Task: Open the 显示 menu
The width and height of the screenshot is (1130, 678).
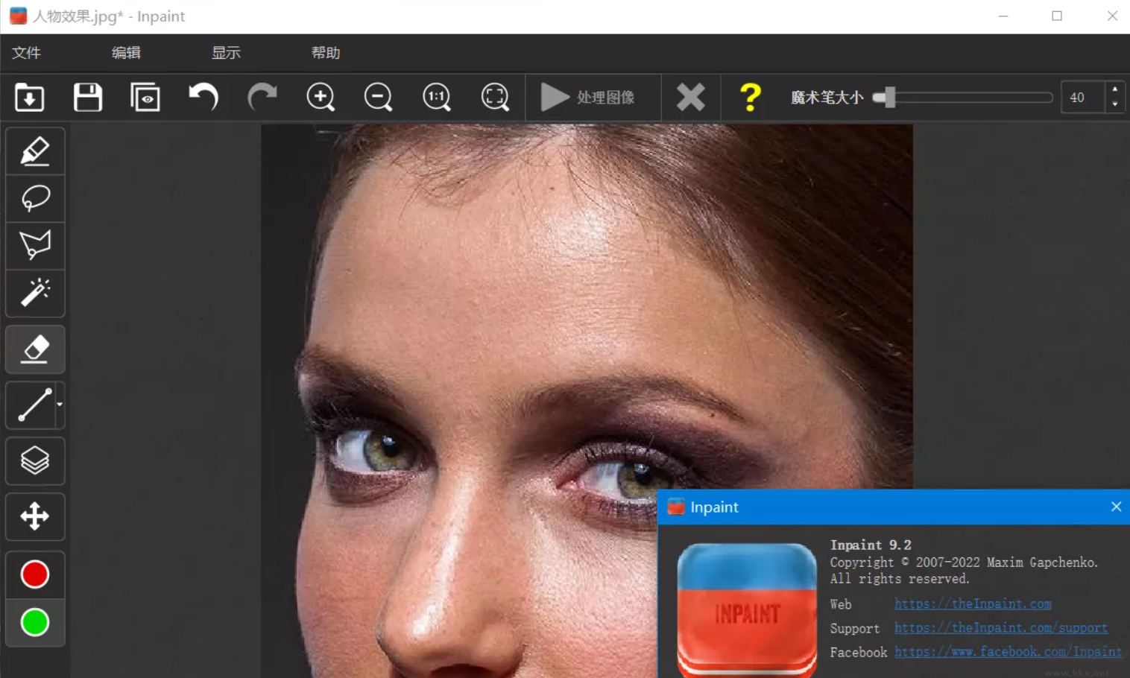Action: tap(225, 52)
